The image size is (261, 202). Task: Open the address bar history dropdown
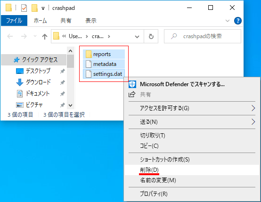[137, 36]
